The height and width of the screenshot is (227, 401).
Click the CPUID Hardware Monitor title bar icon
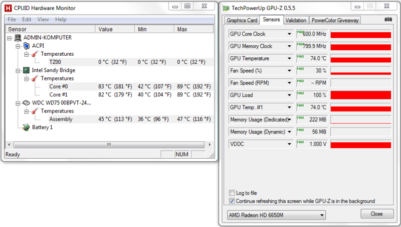8,8
